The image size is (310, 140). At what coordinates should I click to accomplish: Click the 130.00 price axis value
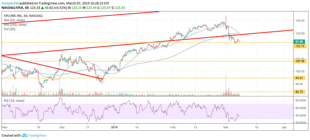tap(300, 33)
